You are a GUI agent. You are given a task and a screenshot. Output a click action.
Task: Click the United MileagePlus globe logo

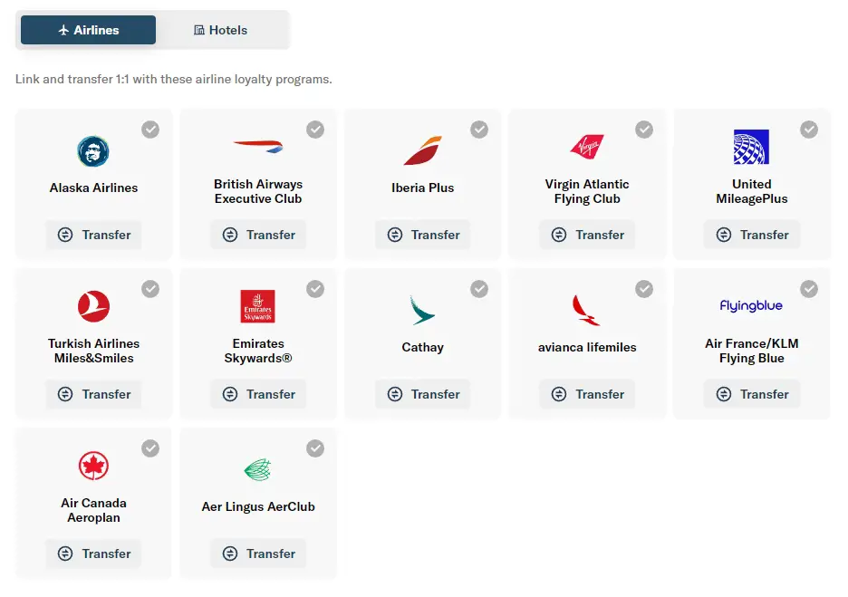click(x=751, y=147)
